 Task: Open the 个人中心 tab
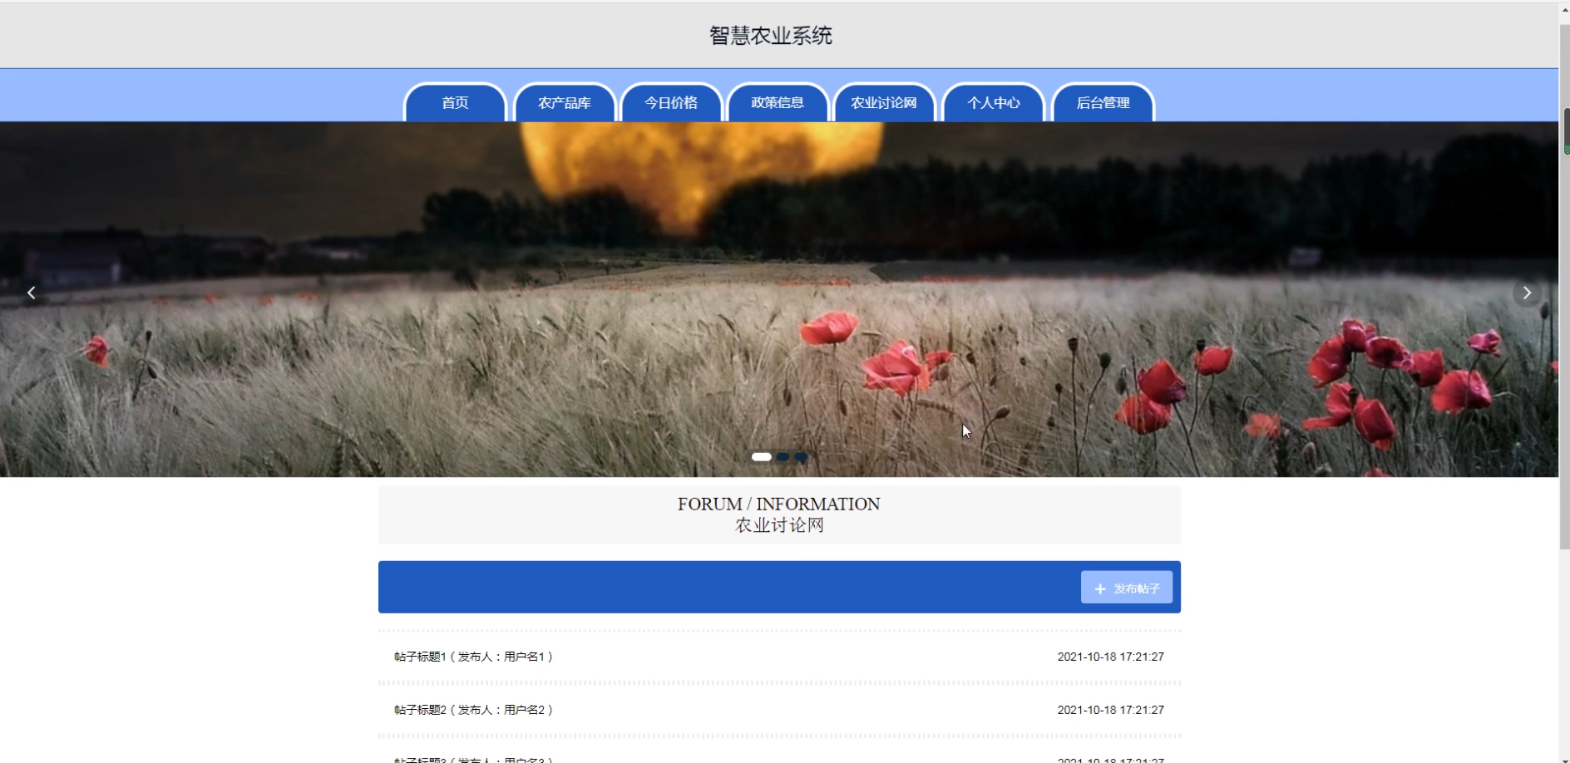pos(994,103)
